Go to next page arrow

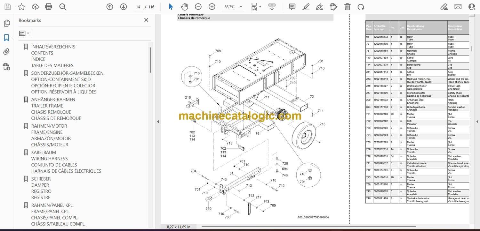(124, 7)
